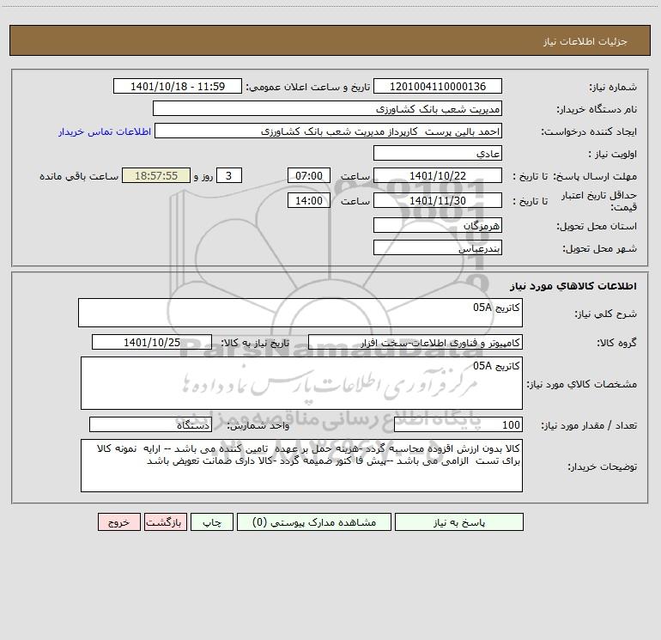Click the request creator field احمد بالین پرست

click(x=329, y=131)
